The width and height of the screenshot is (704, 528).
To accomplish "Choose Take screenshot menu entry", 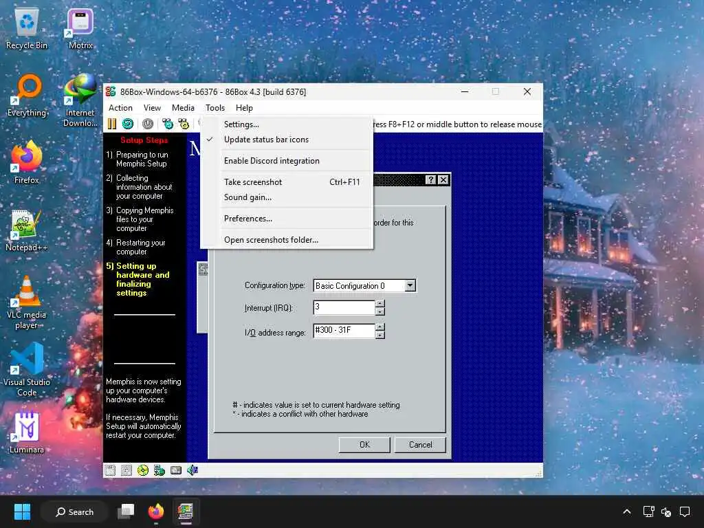I will click(287, 181).
